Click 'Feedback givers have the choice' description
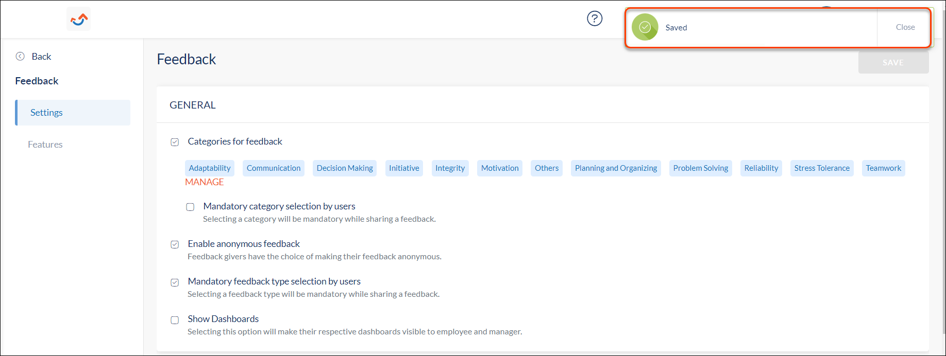Viewport: 946px width, 356px height. pyautogui.click(x=314, y=257)
